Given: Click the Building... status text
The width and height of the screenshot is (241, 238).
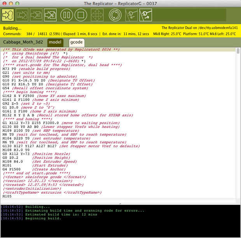Looking at the screenshot, I should pos(12,28).
